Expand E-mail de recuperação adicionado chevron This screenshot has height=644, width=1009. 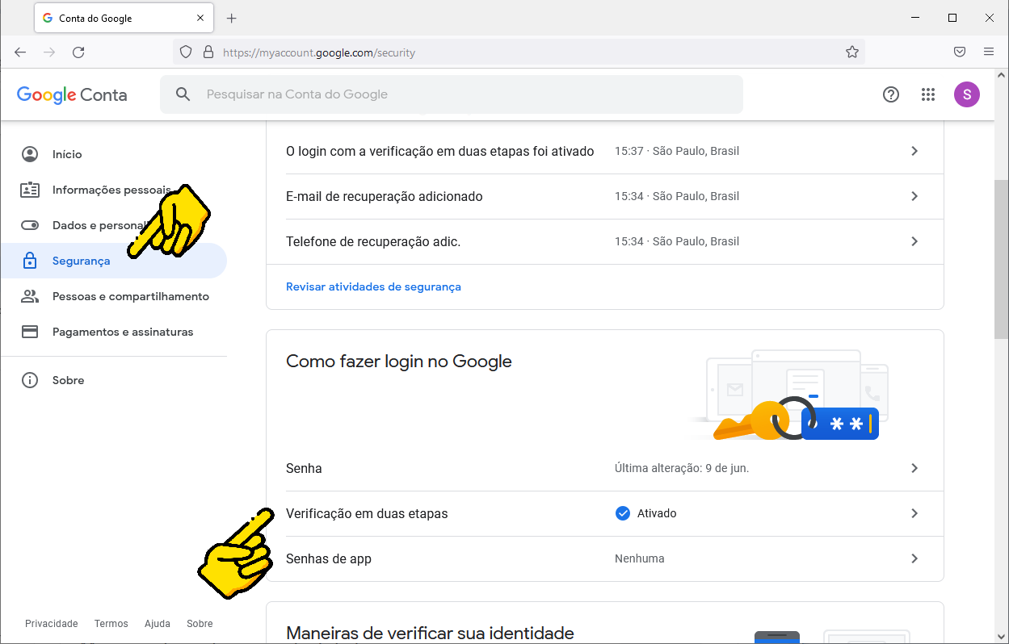pos(914,196)
